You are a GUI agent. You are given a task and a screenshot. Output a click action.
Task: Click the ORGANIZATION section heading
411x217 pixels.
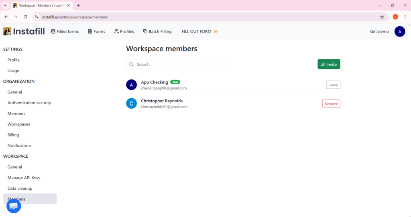19,81
